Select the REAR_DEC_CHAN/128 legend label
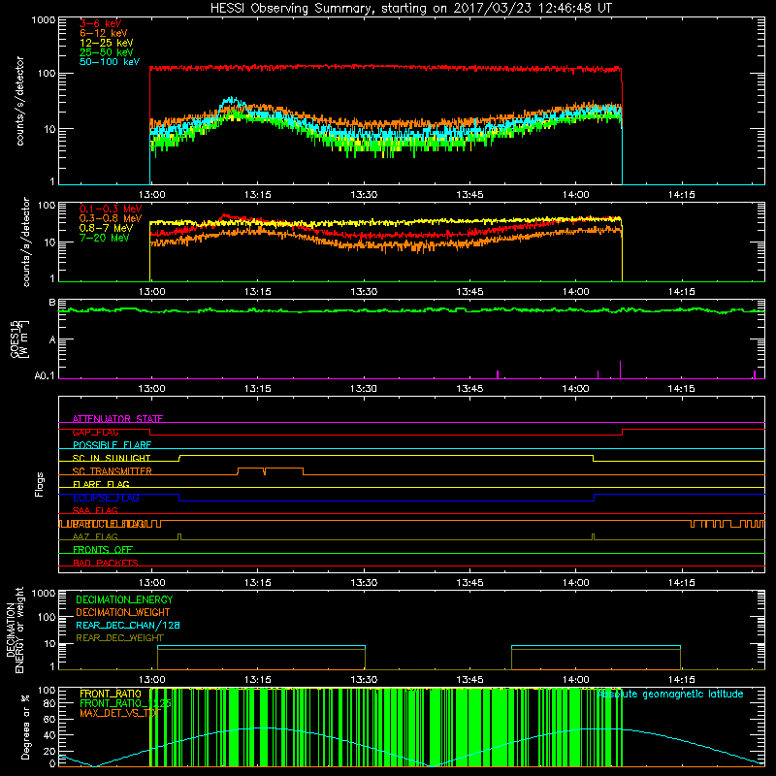The height and width of the screenshot is (776, 776). tap(128, 625)
